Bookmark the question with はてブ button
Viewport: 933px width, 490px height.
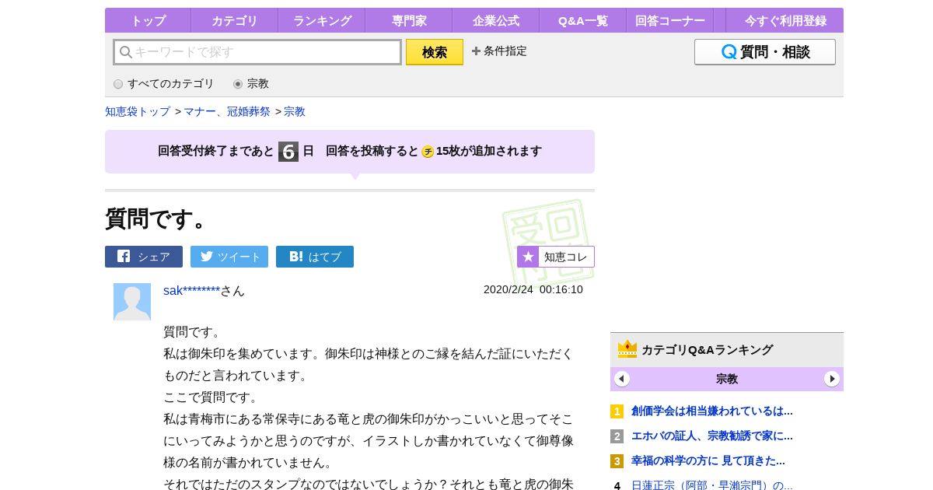click(x=315, y=257)
